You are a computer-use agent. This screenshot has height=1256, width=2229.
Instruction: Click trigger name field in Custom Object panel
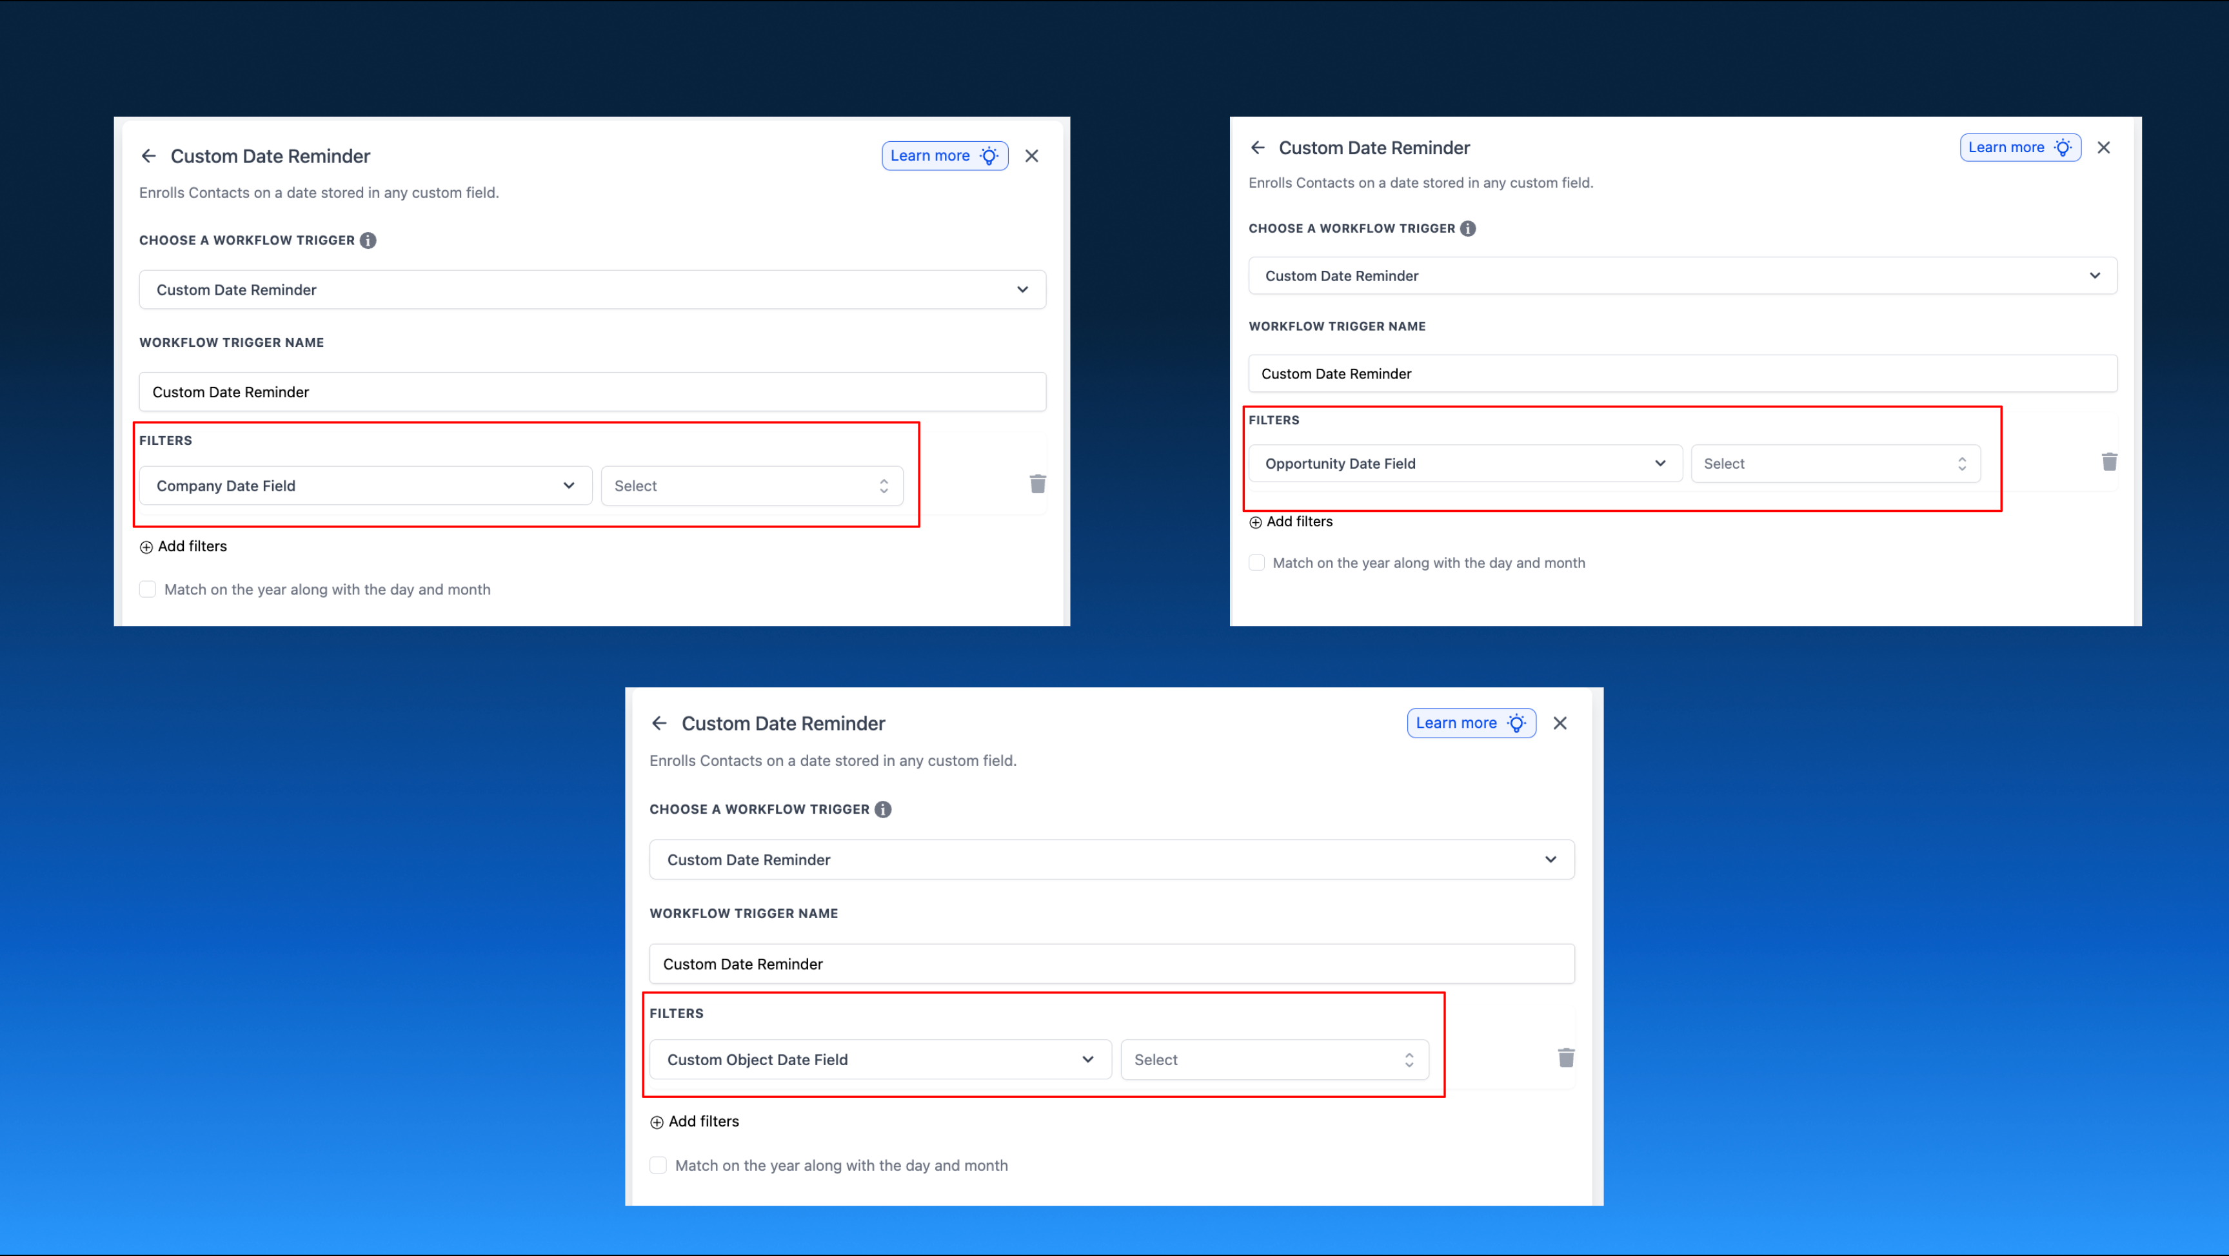(x=1111, y=964)
